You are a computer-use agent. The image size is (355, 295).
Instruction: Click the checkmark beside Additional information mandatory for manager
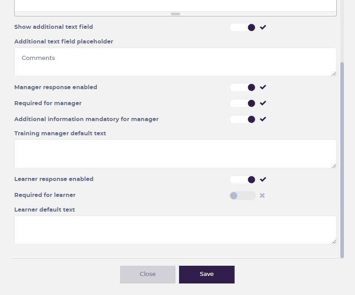(x=263, y=119)
